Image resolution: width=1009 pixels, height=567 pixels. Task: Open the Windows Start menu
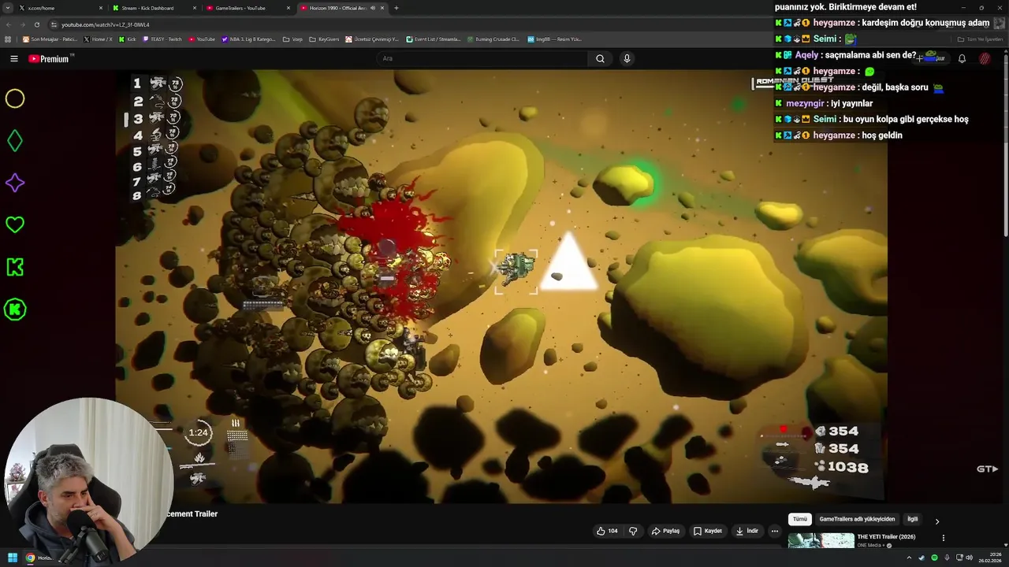13,558
